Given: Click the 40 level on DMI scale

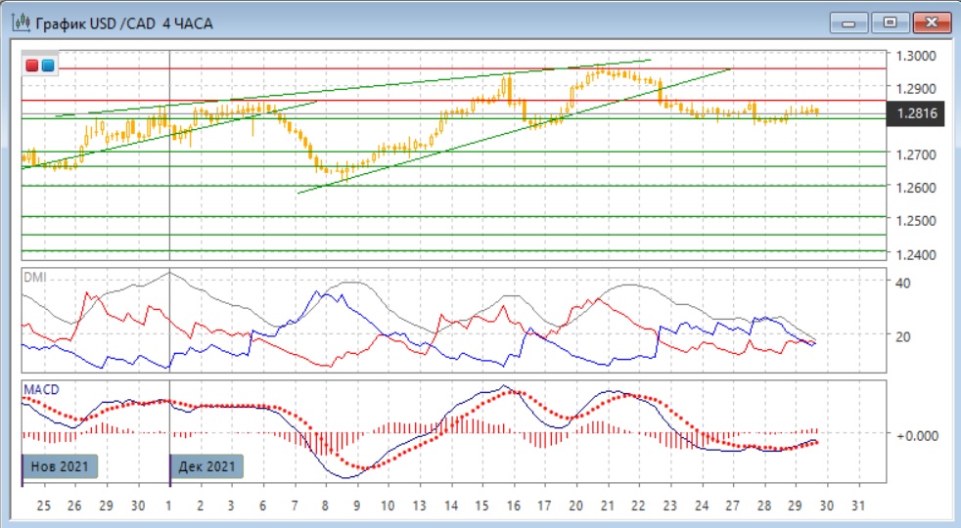Looking at the screenshot, I should tap(904, 283).
